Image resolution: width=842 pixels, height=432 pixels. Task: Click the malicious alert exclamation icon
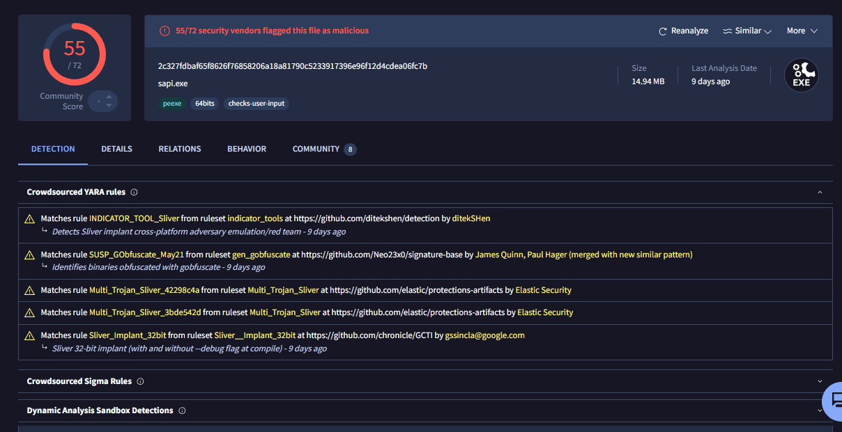(x=164, y=31)
